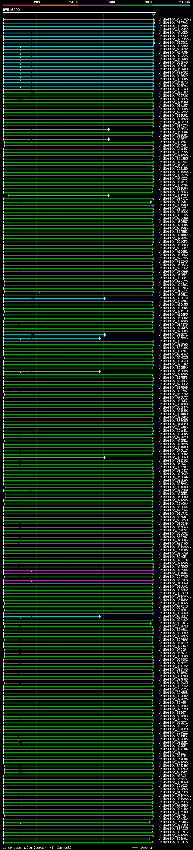Select hit label UniRef100_B8BG74
This screenshot has height=850, width=193.
pos(173,713)
